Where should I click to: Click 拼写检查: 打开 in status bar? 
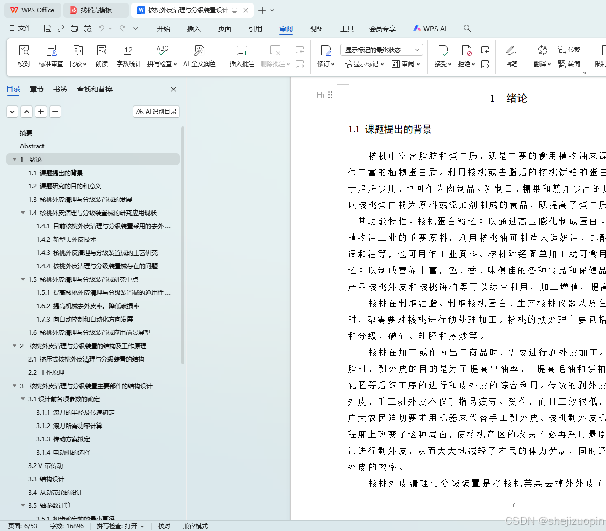[x=120, y=526]
